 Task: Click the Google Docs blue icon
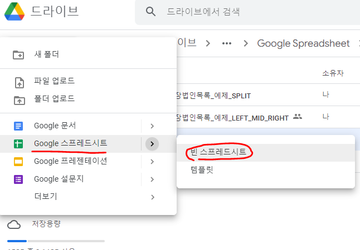click(x=18, y=126)
